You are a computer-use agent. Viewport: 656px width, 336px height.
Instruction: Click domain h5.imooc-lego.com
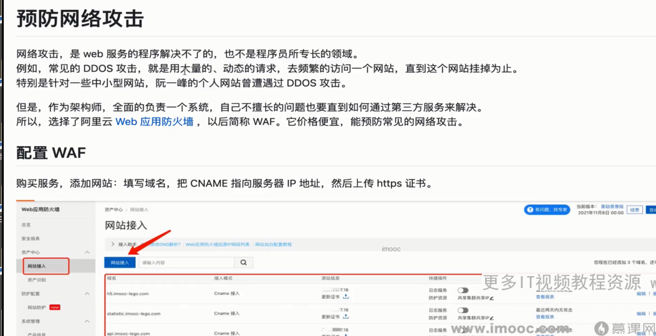pos(128,294)
